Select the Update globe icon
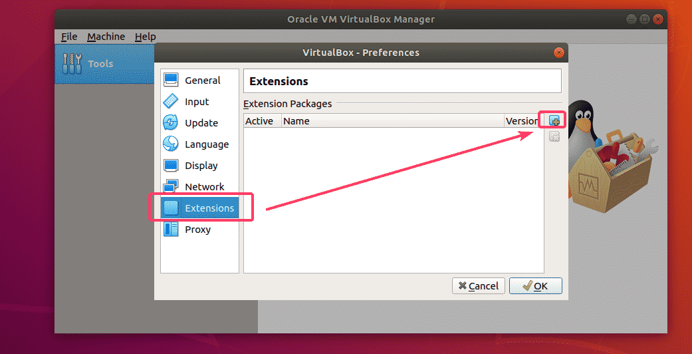Viewport: 692px width, 354px height. [x=171, y=123]
